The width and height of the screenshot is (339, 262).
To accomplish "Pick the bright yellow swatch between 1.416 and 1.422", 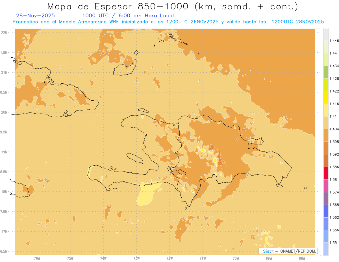I will pyautogui.click(x=326, y=98).
